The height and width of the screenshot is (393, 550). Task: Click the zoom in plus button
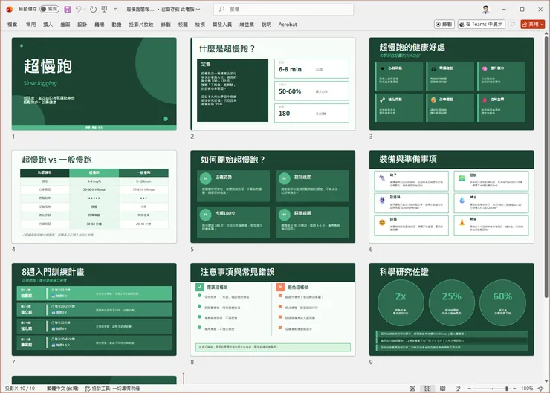pyautogui.click(x=514, y=389)
